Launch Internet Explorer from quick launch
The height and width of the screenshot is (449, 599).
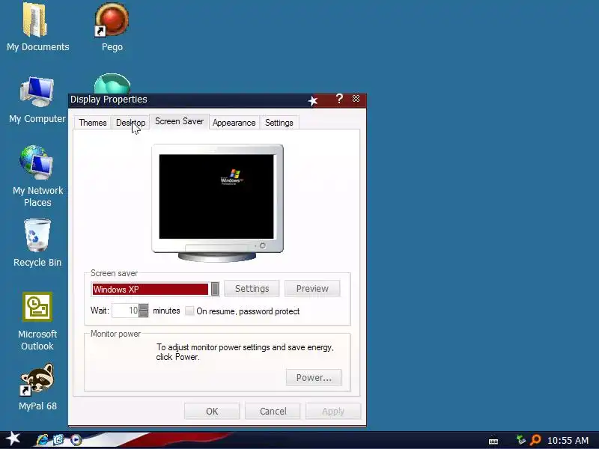tap(42, 440)
